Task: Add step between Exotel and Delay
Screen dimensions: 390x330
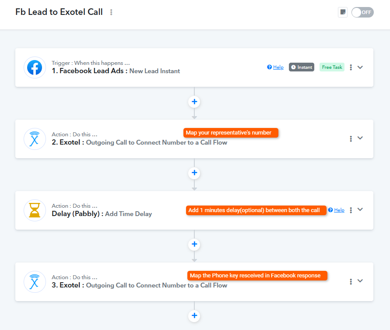Action: [x=194, y=173]
